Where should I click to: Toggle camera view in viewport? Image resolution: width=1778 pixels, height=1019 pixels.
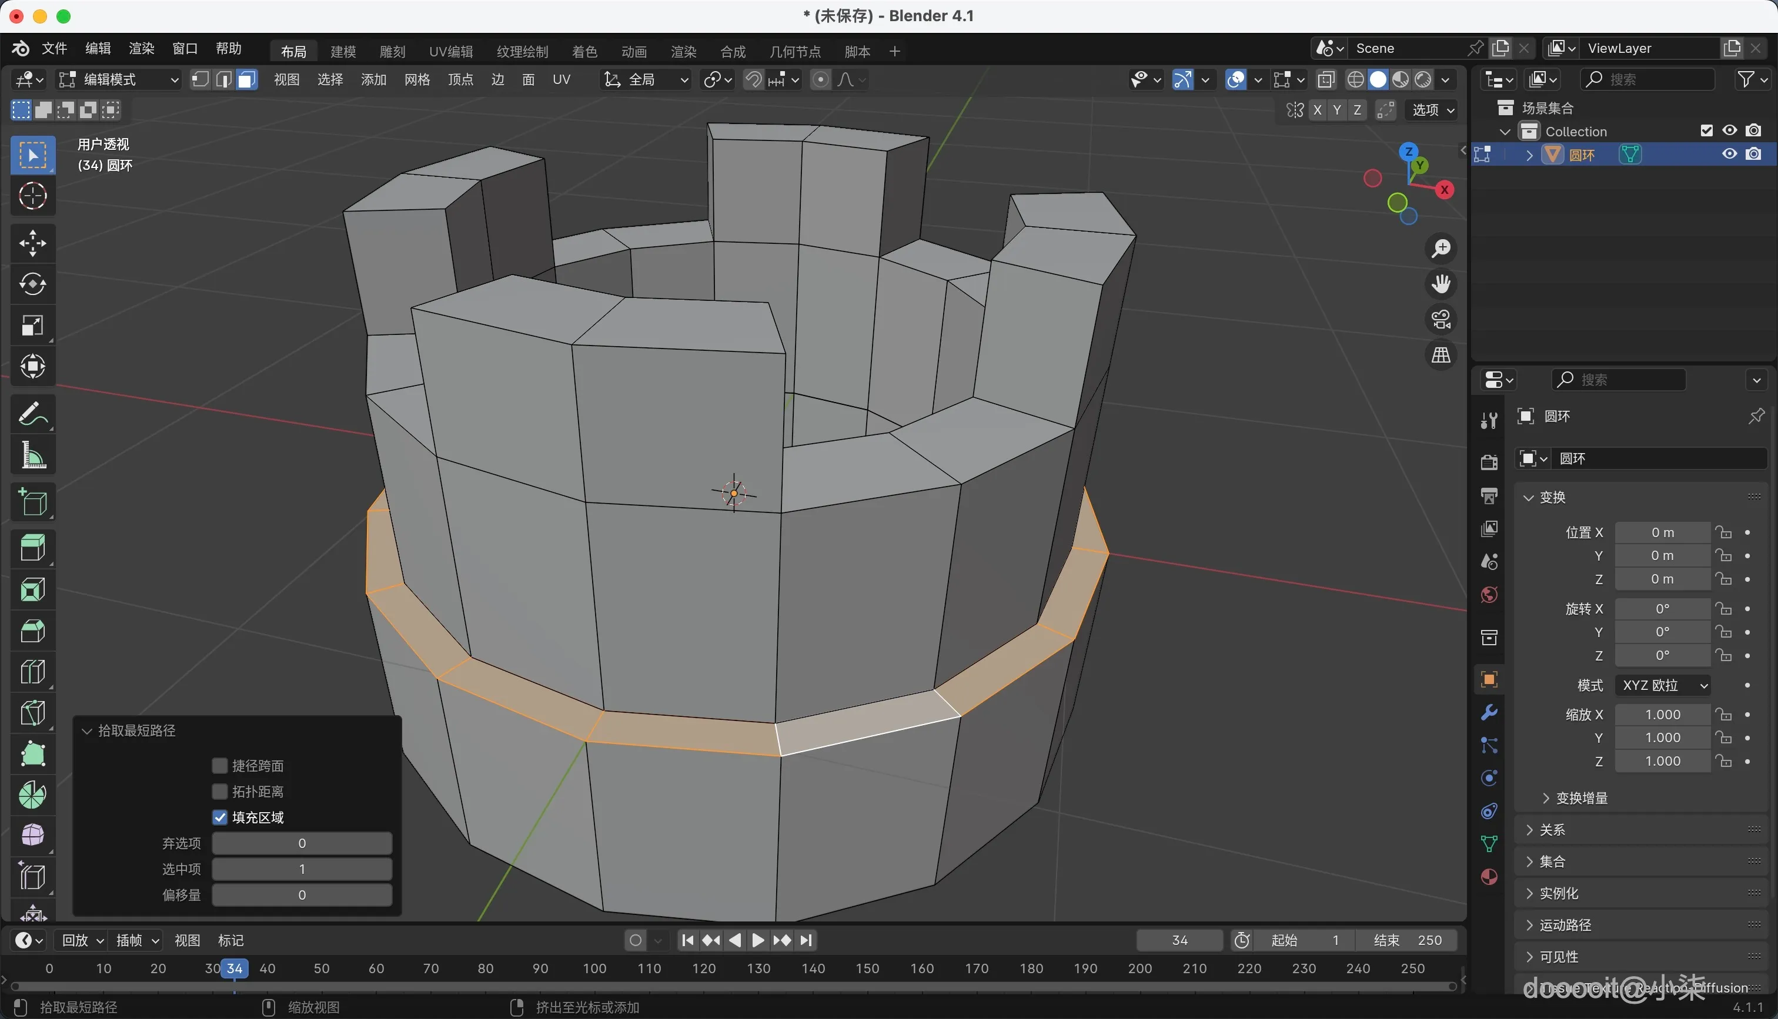click(x=1441, y=320)
